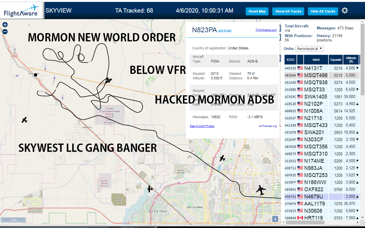Sort table by ICAO column header
Viewport: 365px width, 228px height.
[291, 60]
